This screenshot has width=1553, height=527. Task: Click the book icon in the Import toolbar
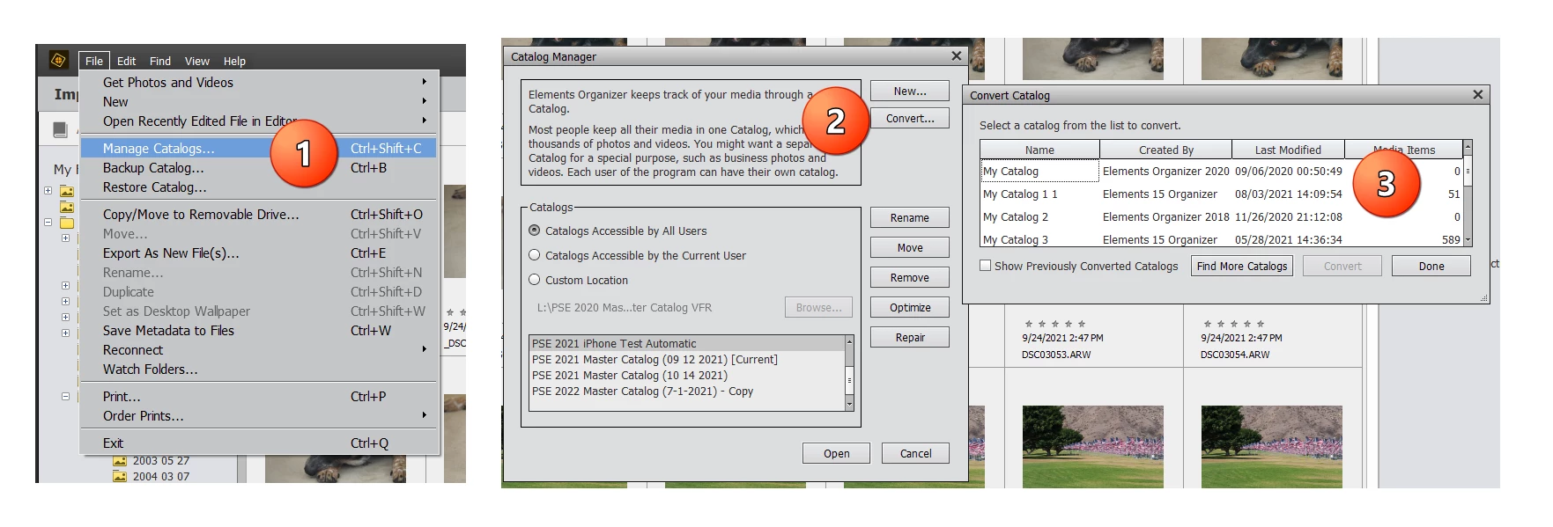60,129
